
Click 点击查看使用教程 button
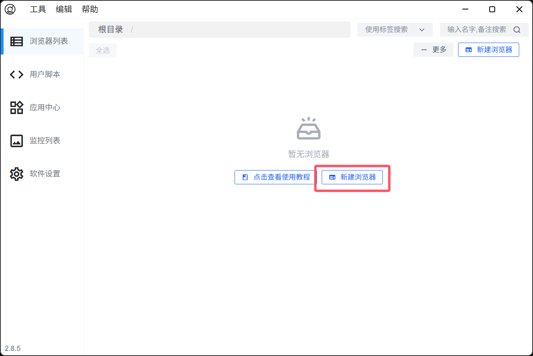point(275,177)
